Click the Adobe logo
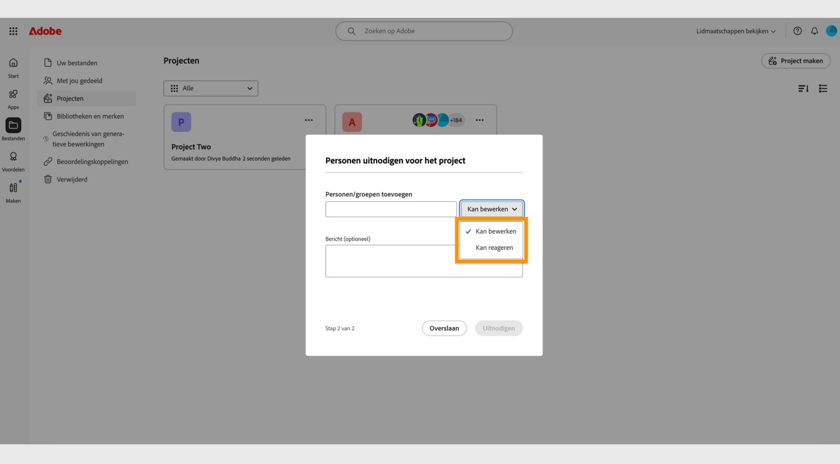This screenshot has height=464, width=840. tap(45, 31)
